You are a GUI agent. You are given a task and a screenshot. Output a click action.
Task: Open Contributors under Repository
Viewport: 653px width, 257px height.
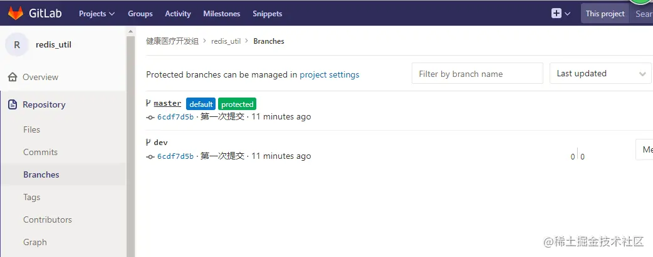(48, 219)
